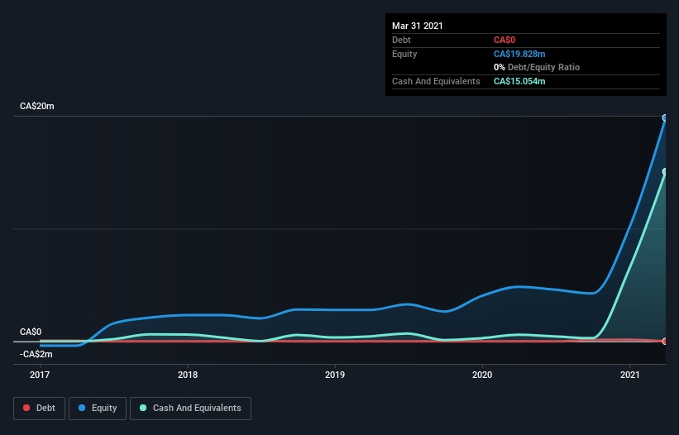Click the 2018 x-axis label

click(x=188, y=375)
